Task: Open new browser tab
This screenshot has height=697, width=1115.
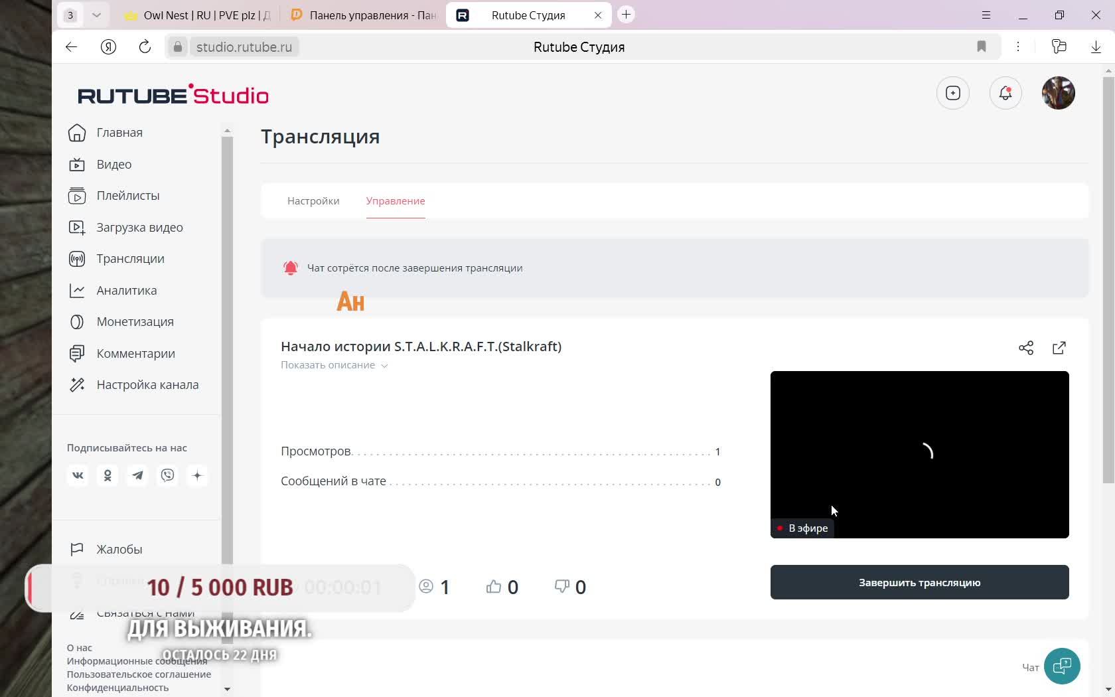Action: [626, 15]
